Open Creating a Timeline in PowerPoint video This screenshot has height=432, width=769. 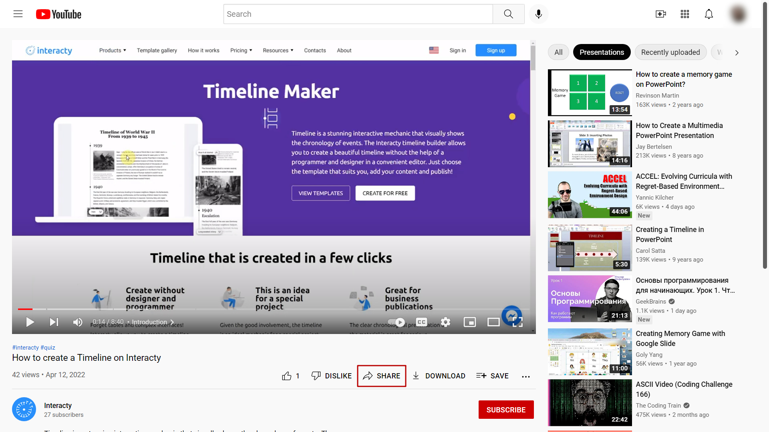670,234
